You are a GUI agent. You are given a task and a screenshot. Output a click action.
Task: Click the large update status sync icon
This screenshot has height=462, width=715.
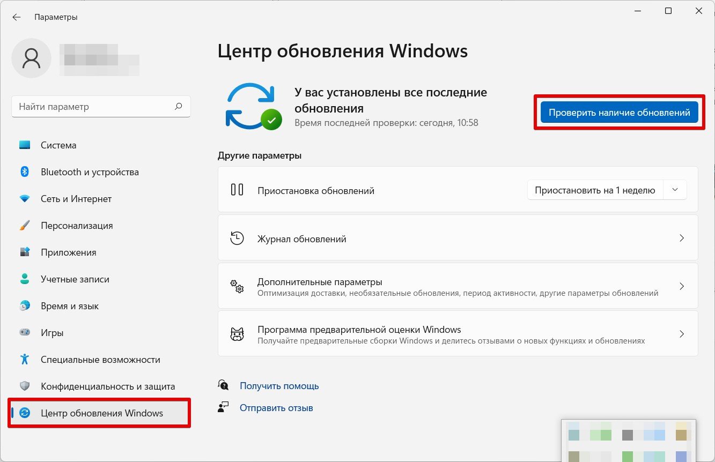(x=253, y=107)
